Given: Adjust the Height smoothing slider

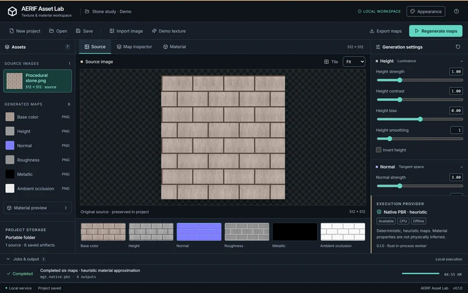Looking at the screenshot, I should coord(419,139).
